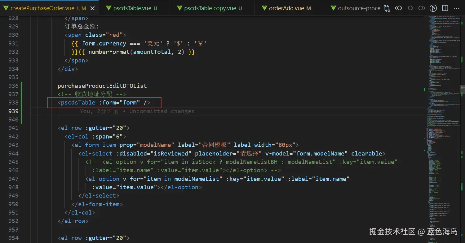Image resolution: width=465 pixels, height=243 pixels.
Task: Click closing </el-select> tag
Action: [99, 195]
